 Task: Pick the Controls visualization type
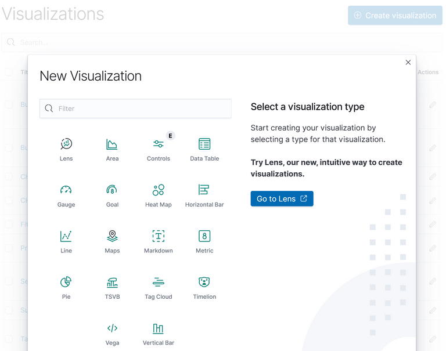click(159, 149)
